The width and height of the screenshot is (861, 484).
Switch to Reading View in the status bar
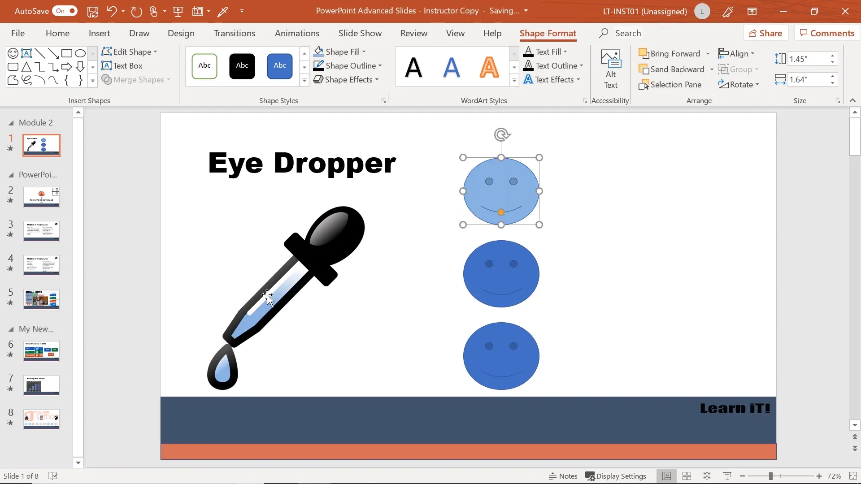point(707,476)
